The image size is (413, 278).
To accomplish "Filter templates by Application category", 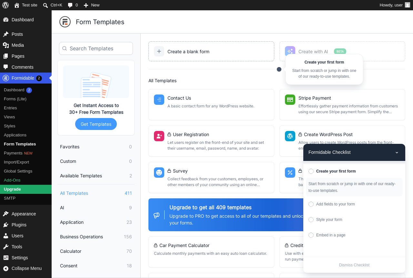I will [x=96, y=222].
